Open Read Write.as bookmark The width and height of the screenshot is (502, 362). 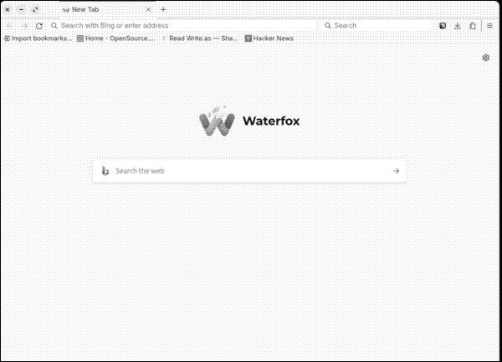pyautogui.click(x=200, y=39)
